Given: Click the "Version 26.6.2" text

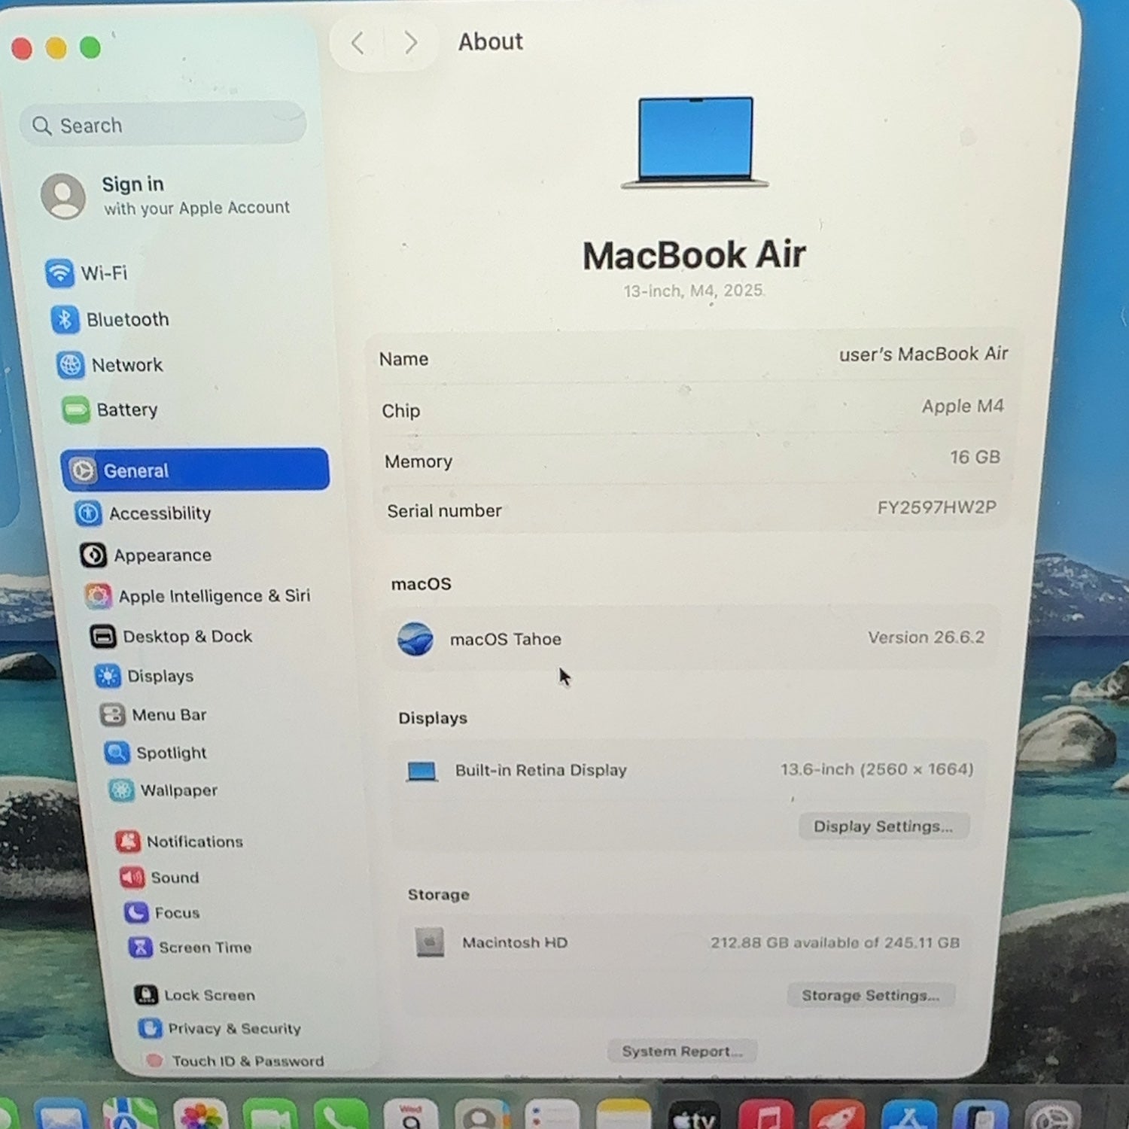Looking at the screenshot, I should tap(926, 638).
